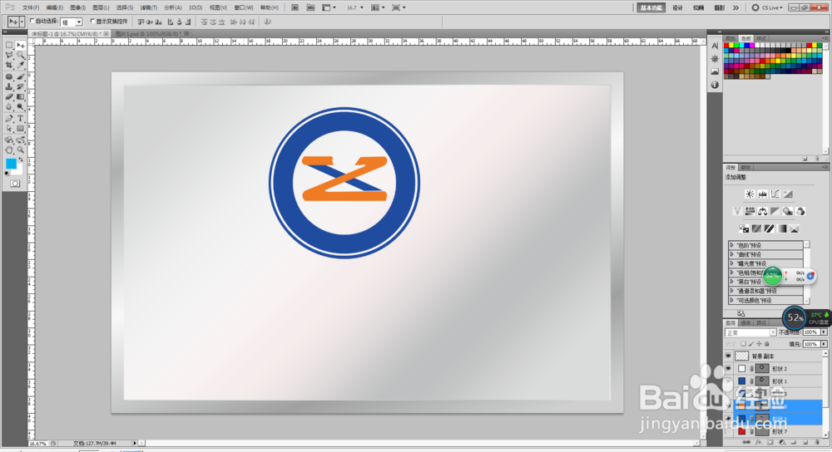Add a Color Balance adjustment
Screen dimensions: 832x452
(762, 211)
